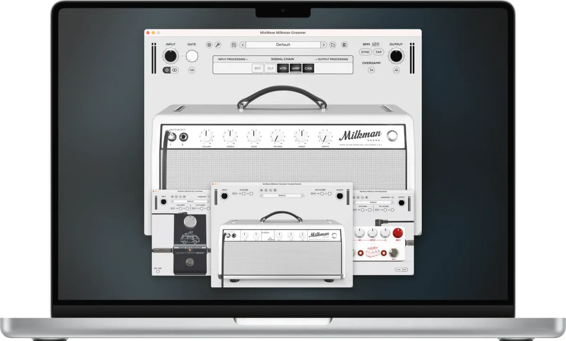Click the Output knob in Slap Boost window

(401, 203)
